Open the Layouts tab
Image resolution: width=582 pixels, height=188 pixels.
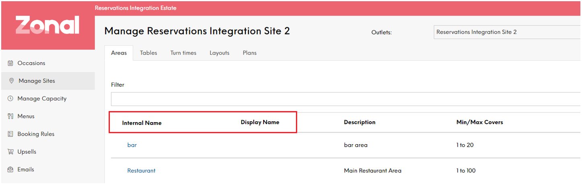coord(220,53)
